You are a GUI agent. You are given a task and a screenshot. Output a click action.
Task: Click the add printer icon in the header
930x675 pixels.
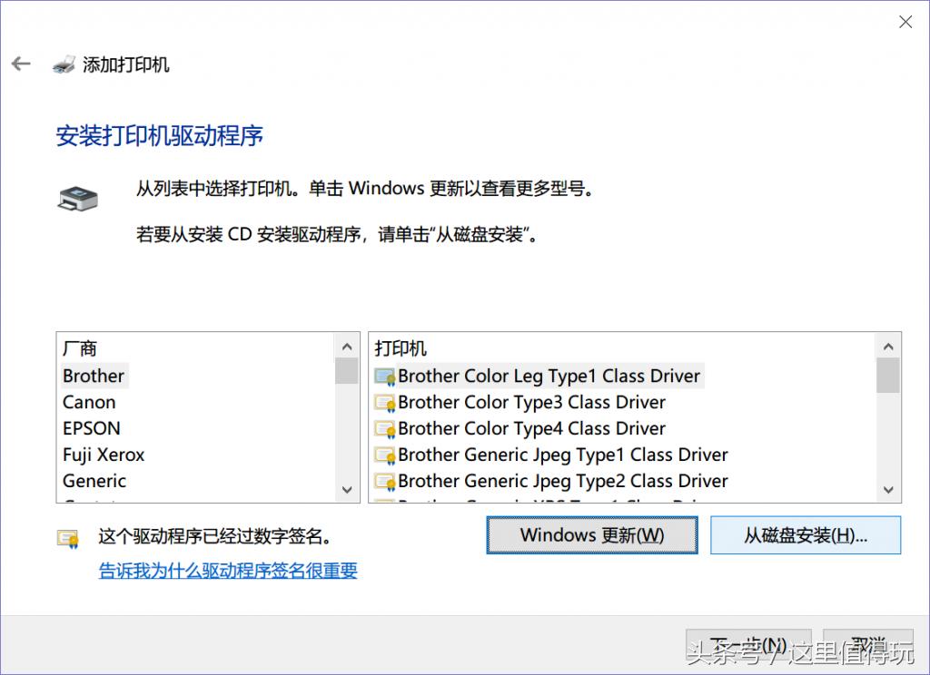[65, 64]
